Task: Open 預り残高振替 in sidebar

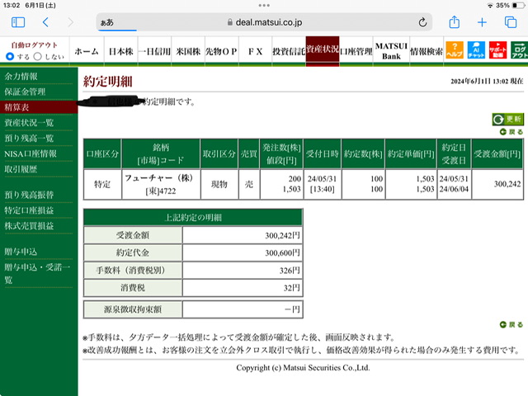Action: (29, 195)
